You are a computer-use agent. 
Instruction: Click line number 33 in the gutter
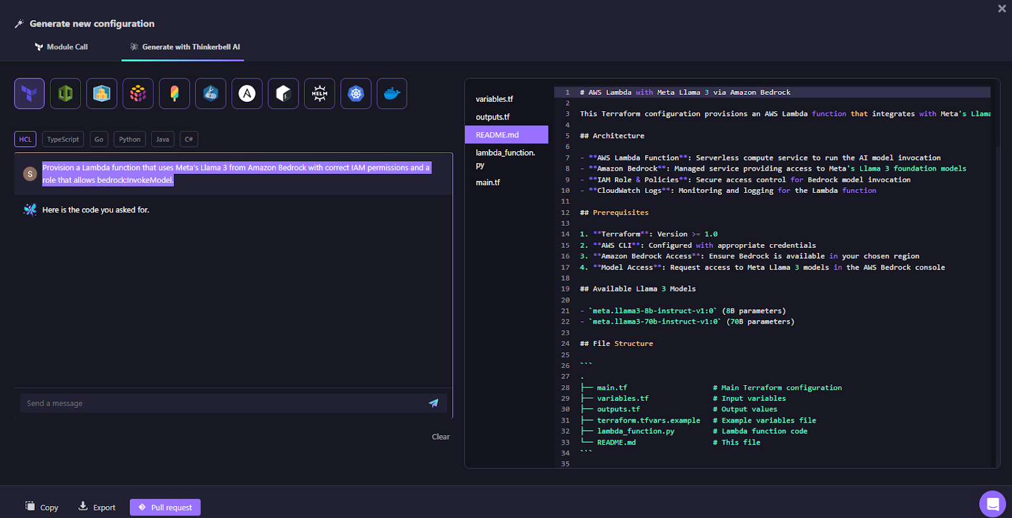565,442
